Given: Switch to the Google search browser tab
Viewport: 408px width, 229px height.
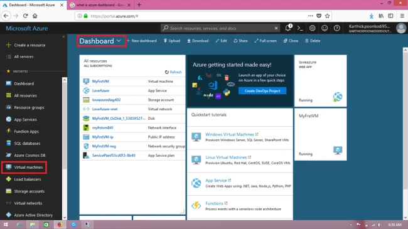Looking at the screenshot, I should click(100, 5).
